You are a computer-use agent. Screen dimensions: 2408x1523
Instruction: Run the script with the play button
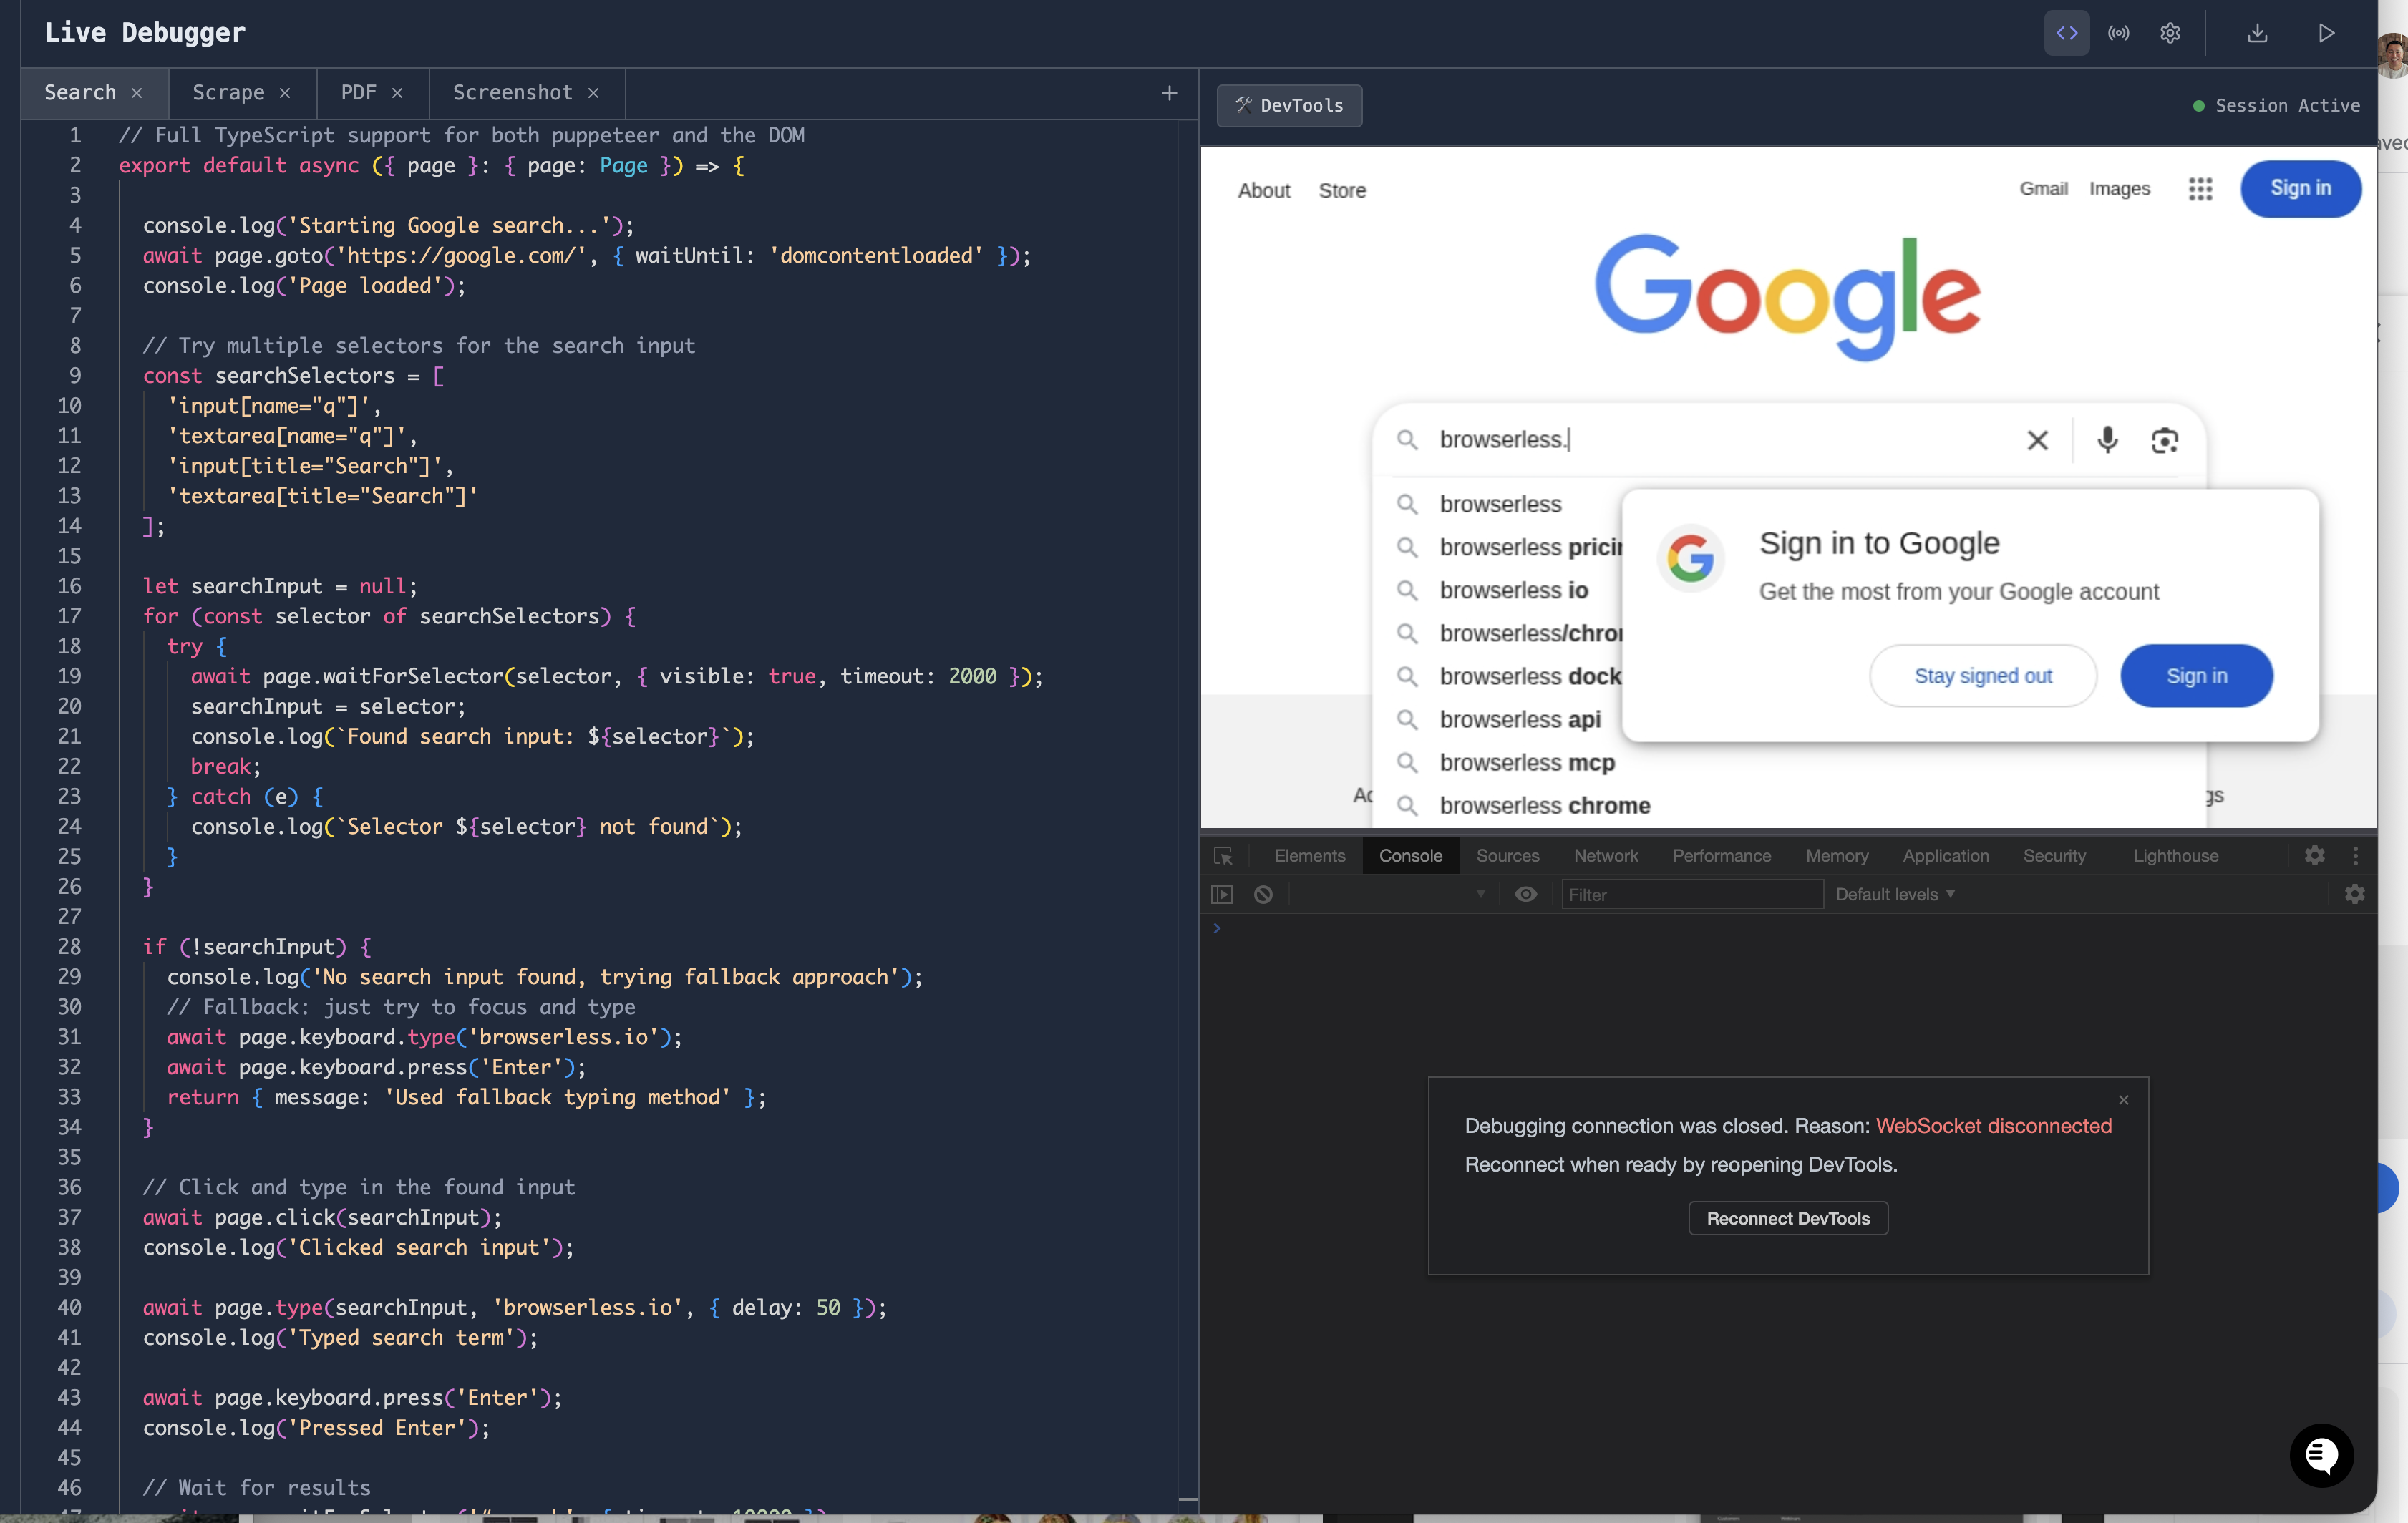tap(2326, 33)
